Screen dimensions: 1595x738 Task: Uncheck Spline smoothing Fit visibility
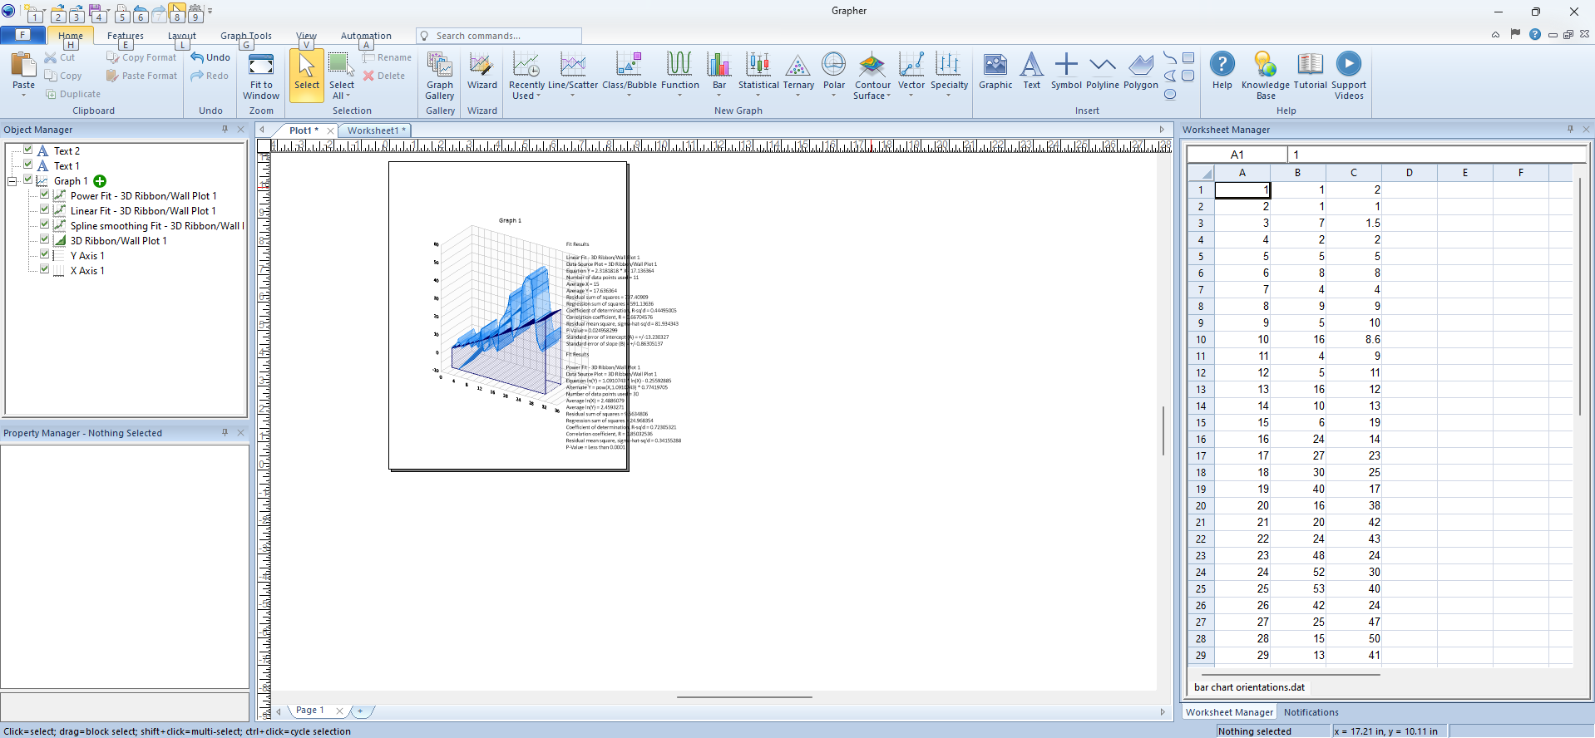[x=45, y=225]
